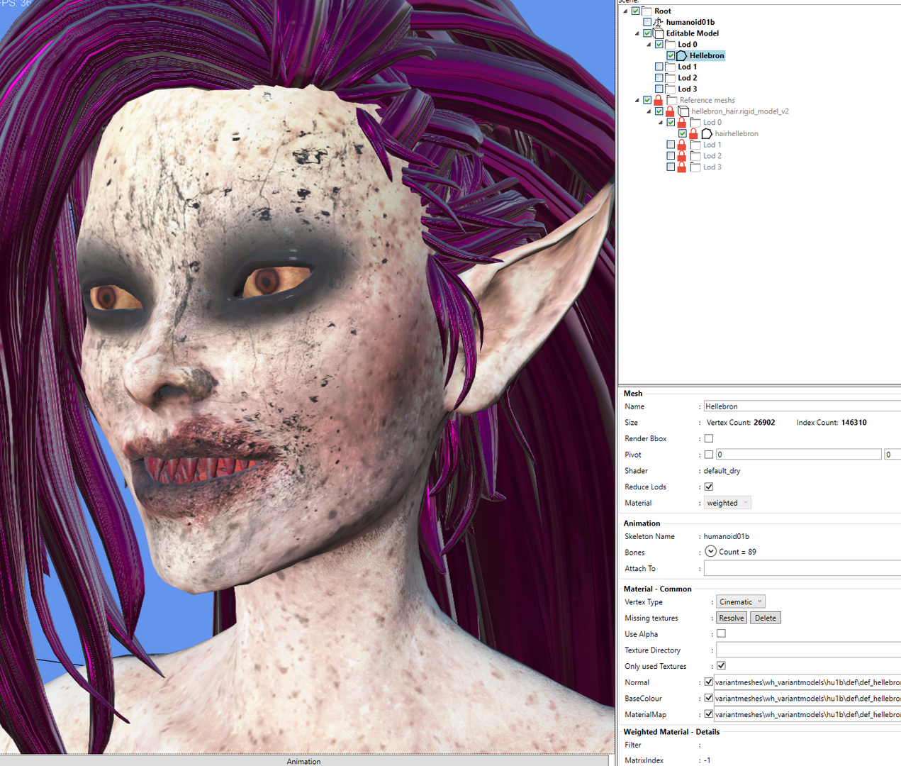Uncheck the Root visibility checkbox

636,11
